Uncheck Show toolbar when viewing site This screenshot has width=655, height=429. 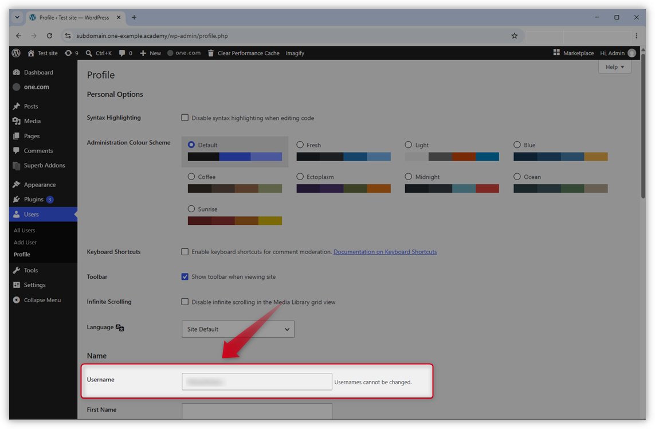click(185, 276)
